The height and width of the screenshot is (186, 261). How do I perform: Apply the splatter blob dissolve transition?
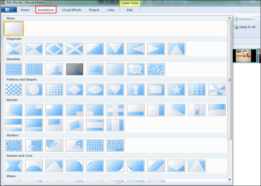[136, 69]
